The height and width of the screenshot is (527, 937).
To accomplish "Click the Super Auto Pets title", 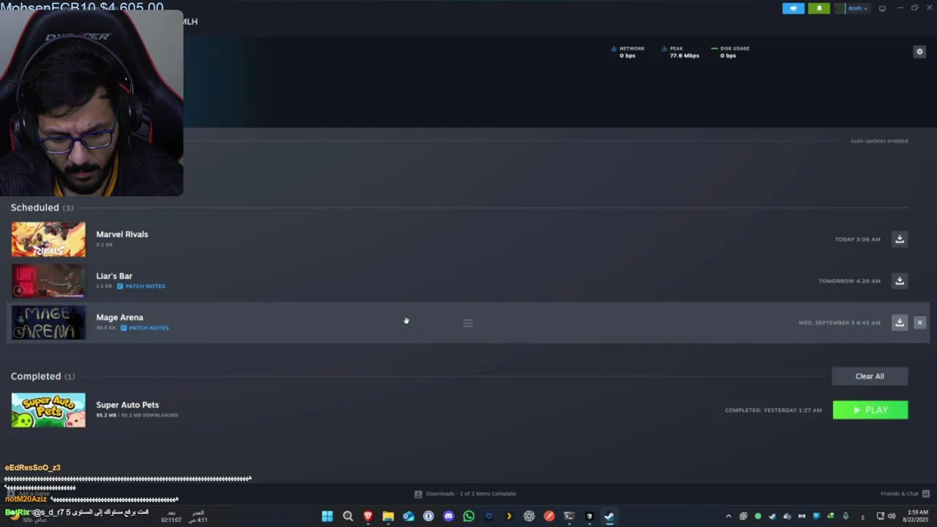I will click(x=127, y=405).
